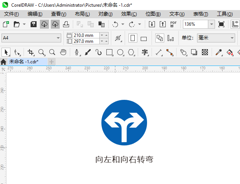Screen dimensions: 240x184
Task: Toggle the show rulers icon
Action: click(235, 24)
